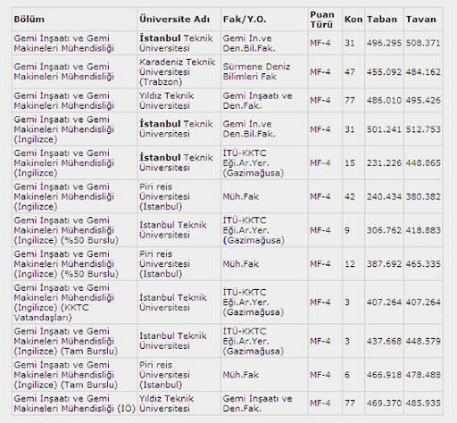This screenshot has width=457, height=423.
Task: Select the Kon value 42
Action: [350, 196]
